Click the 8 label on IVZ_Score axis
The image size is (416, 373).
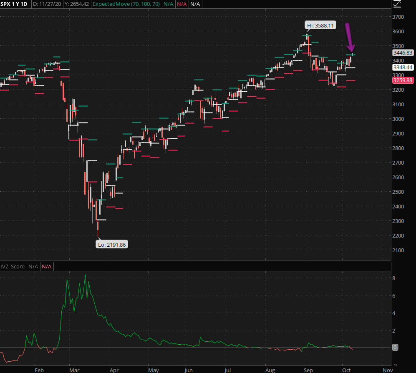coord(394,278)
